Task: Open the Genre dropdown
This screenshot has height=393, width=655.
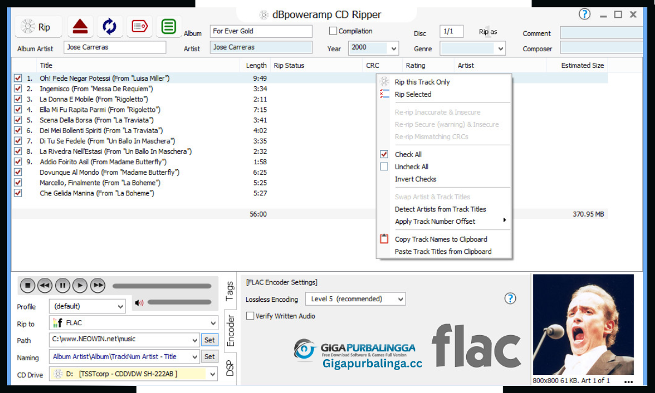Action: tap(501, 49)
